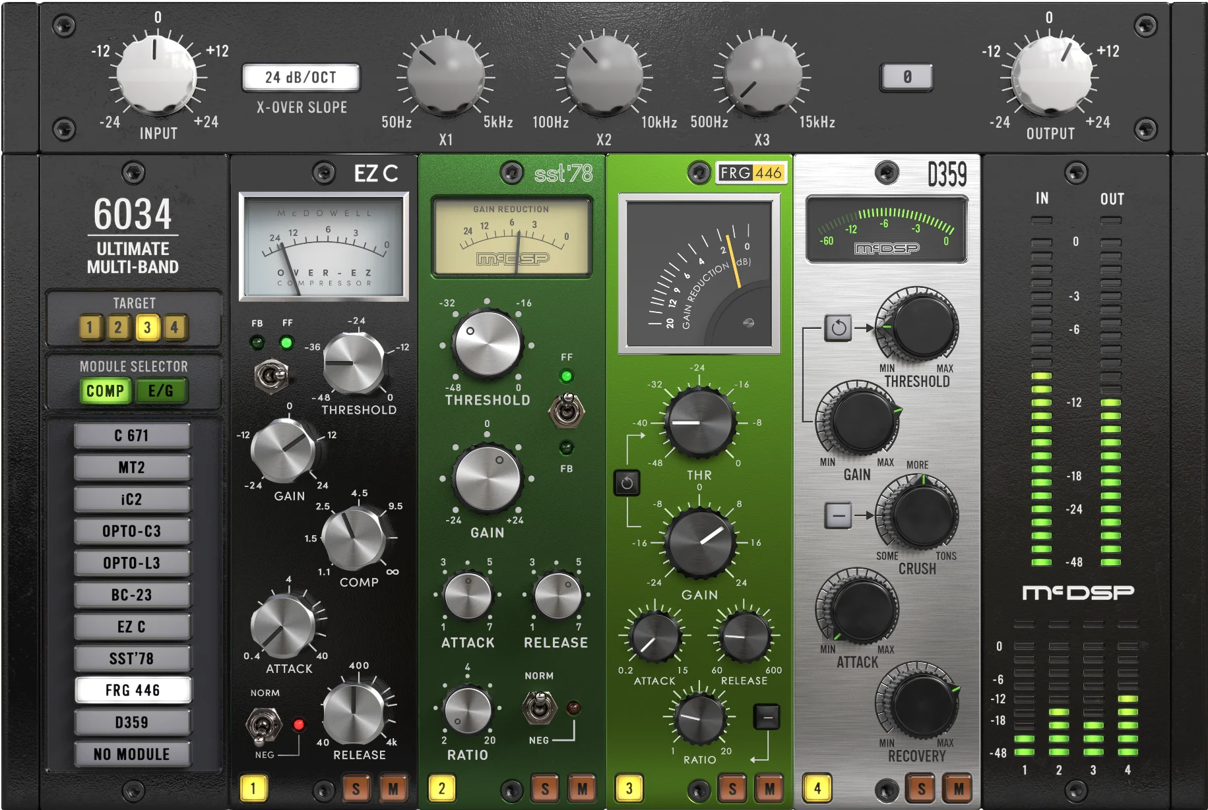The height and width of the screenshot is (810, 1208).
Task: Click the EZ C RELEASE knob
Action: 354,714
